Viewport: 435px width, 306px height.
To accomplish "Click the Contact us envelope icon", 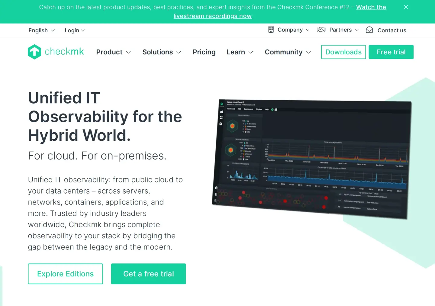I will coord(369,30).
